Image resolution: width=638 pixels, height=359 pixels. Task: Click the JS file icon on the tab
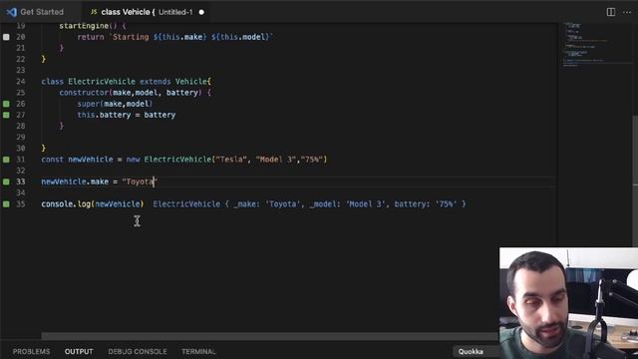click(x=94, y=12)
